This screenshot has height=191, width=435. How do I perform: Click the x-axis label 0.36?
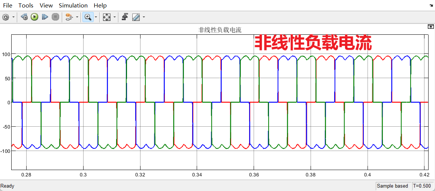254,175
